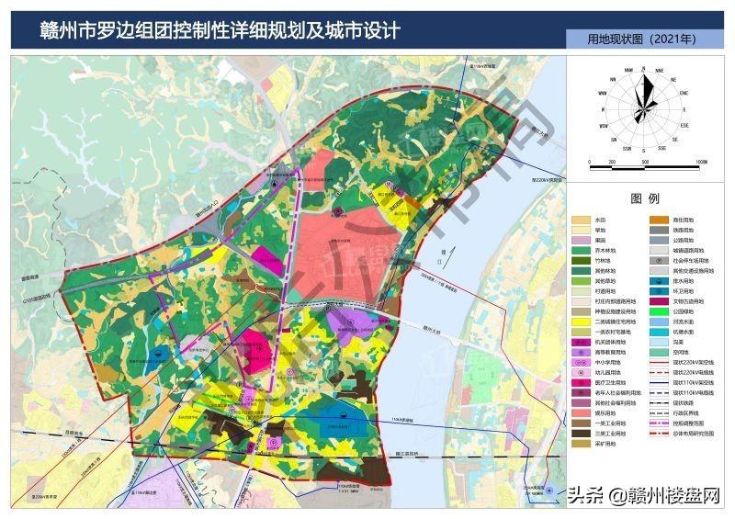Click the park green land swatch
The width and height of the screenshot is (735, 519).
[659, 311]
